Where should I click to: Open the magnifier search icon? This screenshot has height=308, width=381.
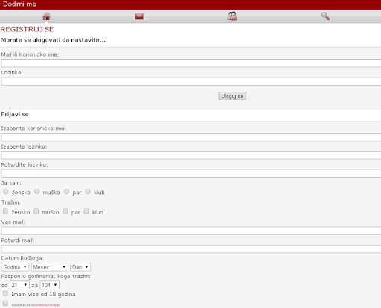(x=325, y=16)
